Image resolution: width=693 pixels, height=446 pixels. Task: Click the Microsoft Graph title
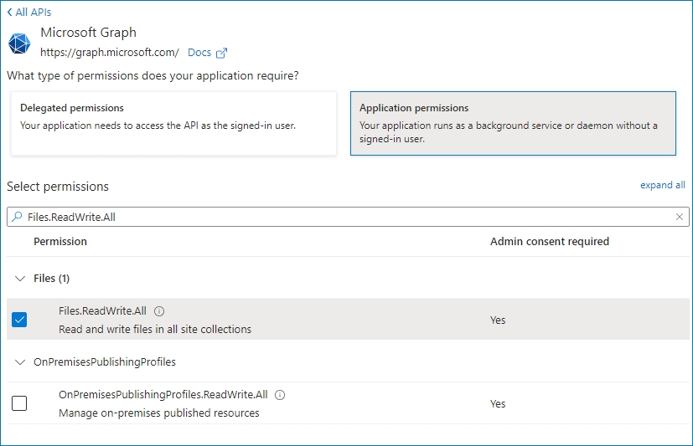point(88,33)
